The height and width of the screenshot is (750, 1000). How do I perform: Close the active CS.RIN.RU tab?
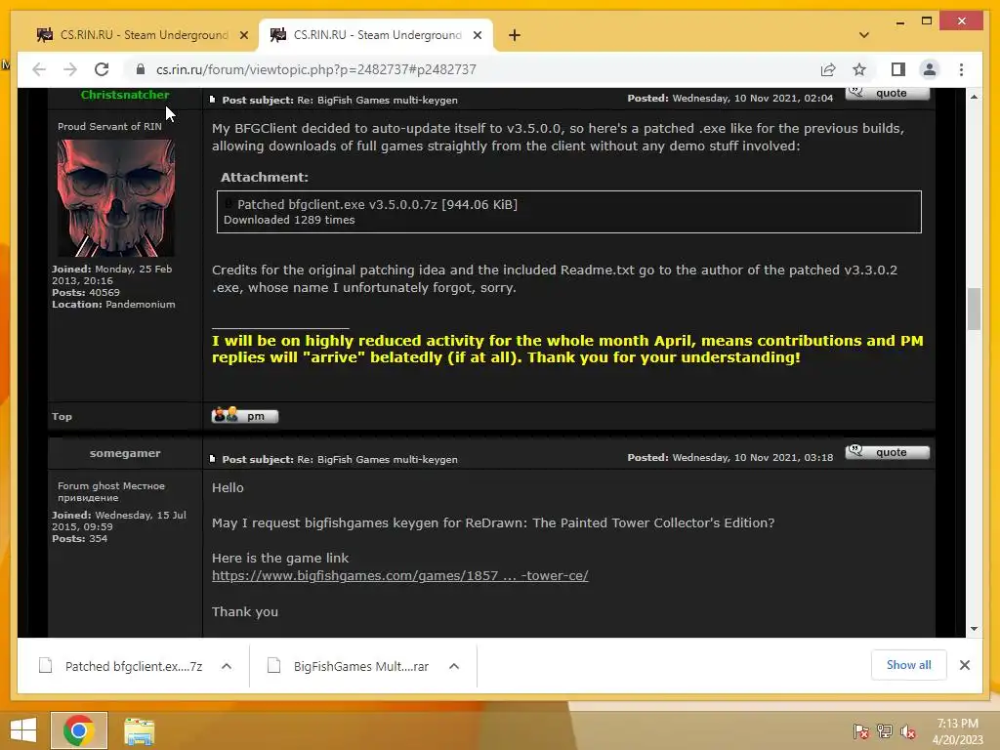[x=477, y=35]
